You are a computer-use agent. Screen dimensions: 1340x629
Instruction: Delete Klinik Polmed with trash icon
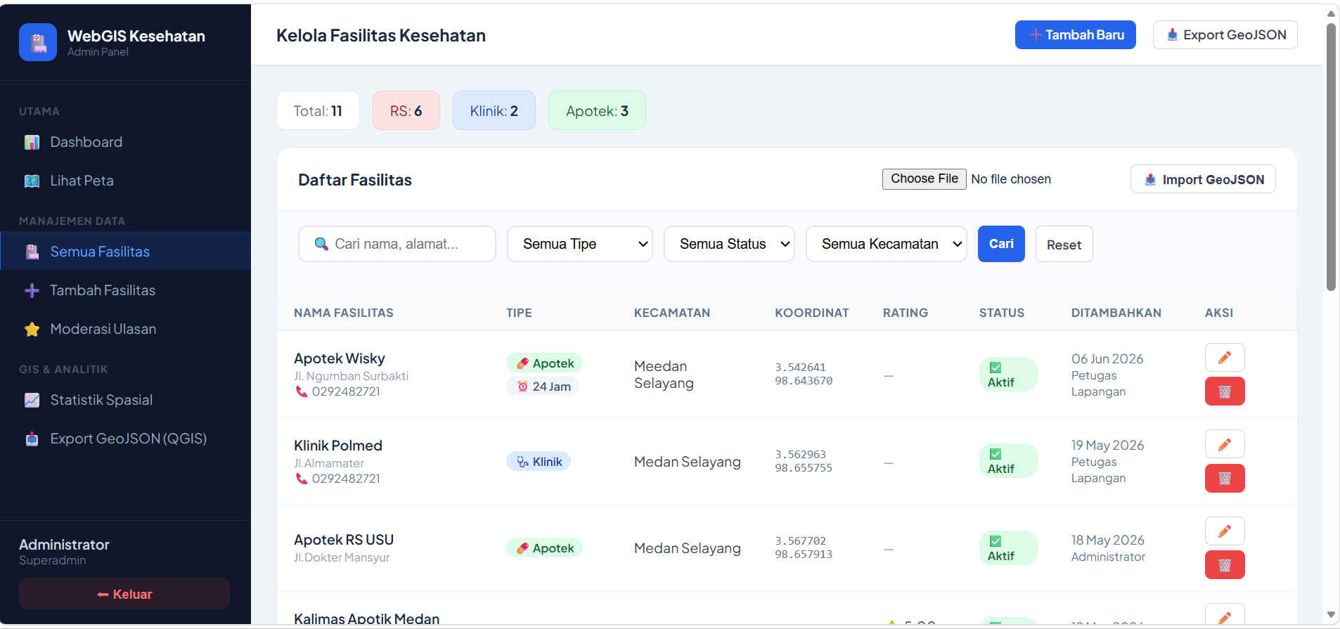[x=1225, y=478]
